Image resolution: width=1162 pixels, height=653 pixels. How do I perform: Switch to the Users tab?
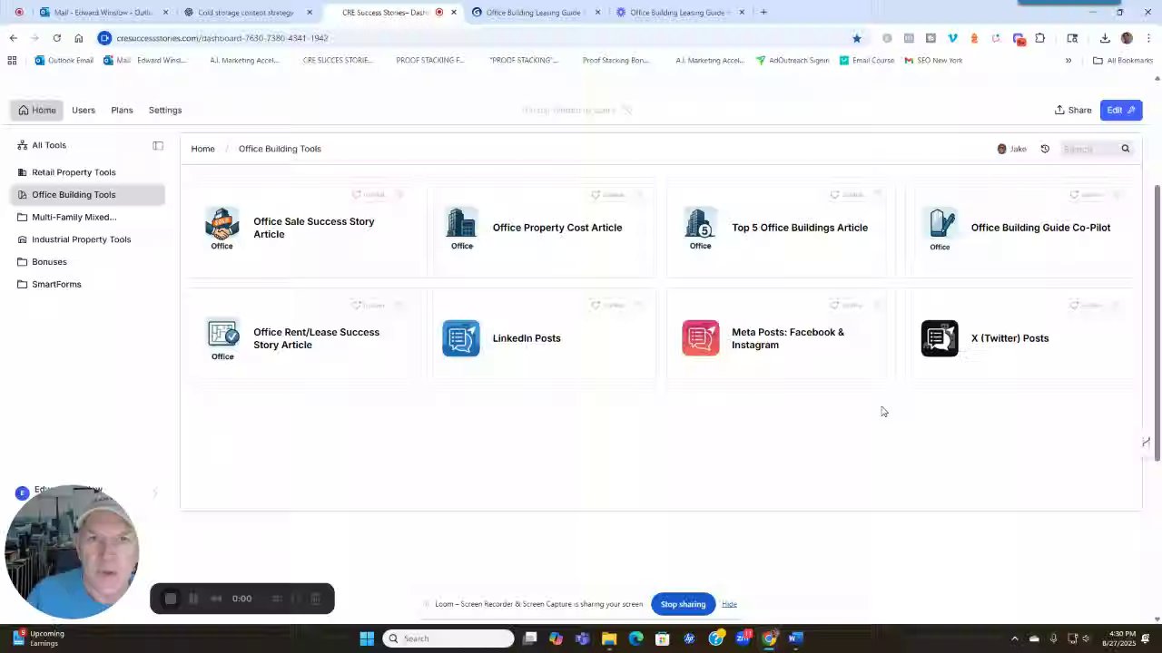click(x=84, y=110)
